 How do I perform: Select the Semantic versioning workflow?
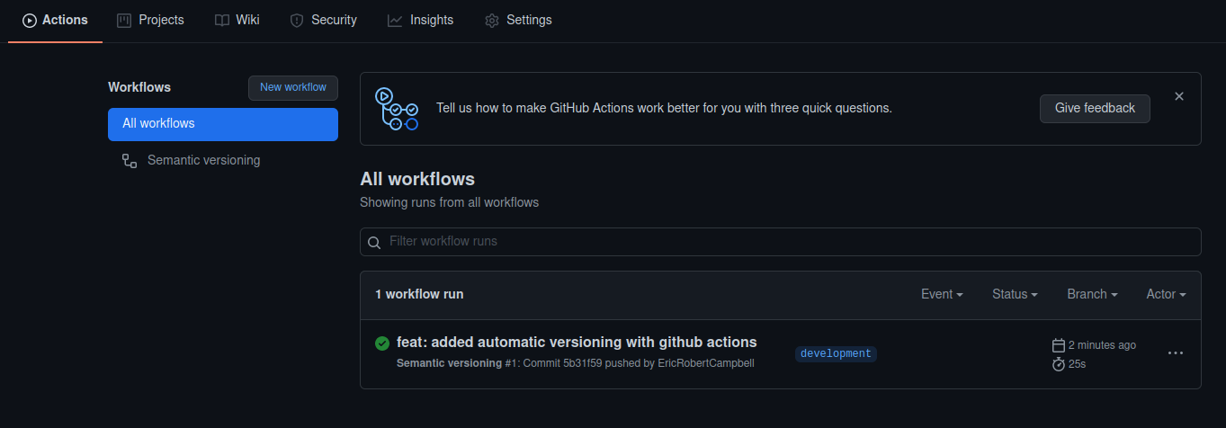223,160
